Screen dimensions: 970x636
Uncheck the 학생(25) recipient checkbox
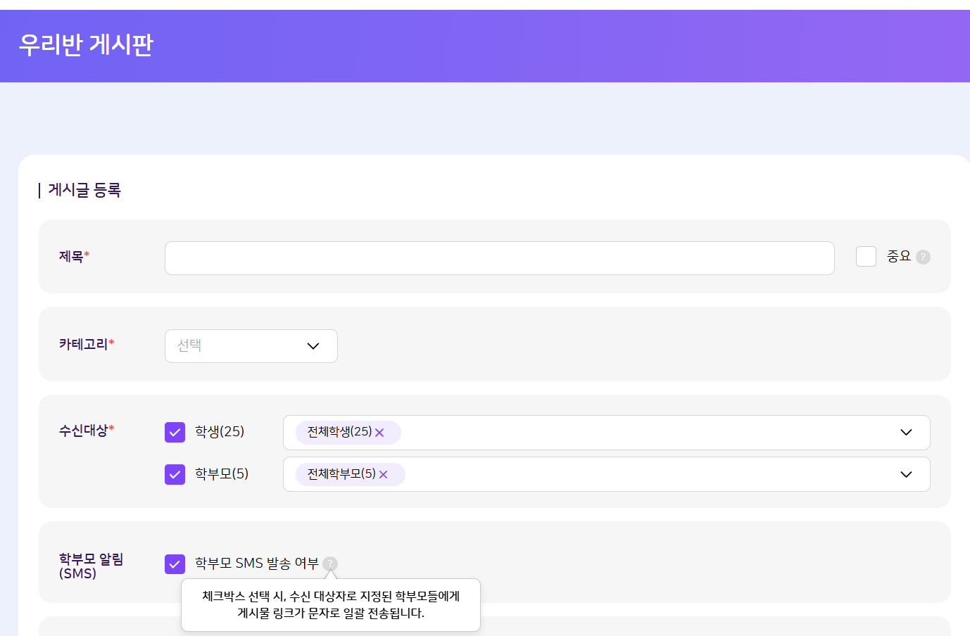pyautogui.click(x=175, y=432)
